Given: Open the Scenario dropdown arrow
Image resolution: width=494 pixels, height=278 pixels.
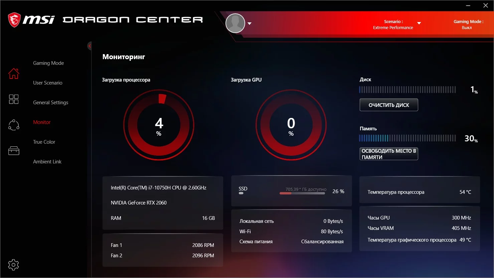Looking at the screenshot, I should pos(419,23).
